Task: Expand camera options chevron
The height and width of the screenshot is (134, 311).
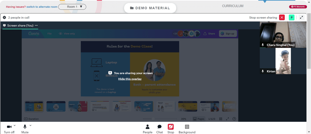Action: [15, 125]
